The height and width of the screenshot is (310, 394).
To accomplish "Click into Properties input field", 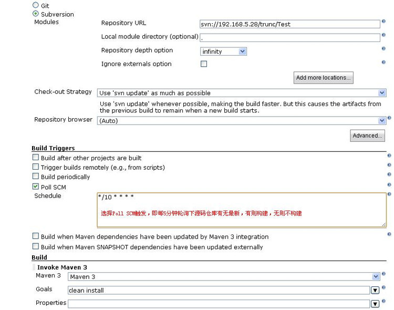I will click(x=219, y=304).
